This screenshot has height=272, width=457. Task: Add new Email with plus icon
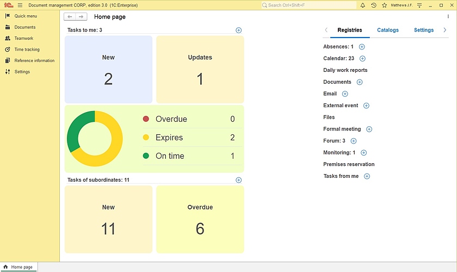[345, 94]
